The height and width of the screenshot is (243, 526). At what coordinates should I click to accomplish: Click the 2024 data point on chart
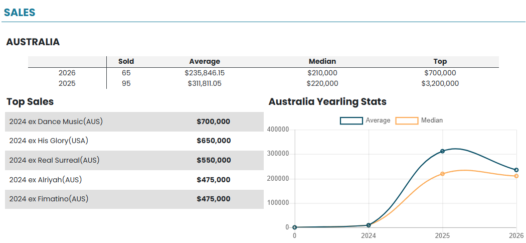(369, 225)
